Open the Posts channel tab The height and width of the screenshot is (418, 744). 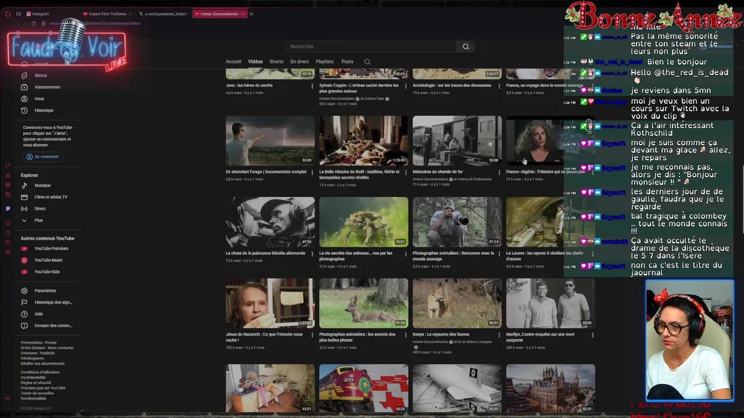(348, 62)
